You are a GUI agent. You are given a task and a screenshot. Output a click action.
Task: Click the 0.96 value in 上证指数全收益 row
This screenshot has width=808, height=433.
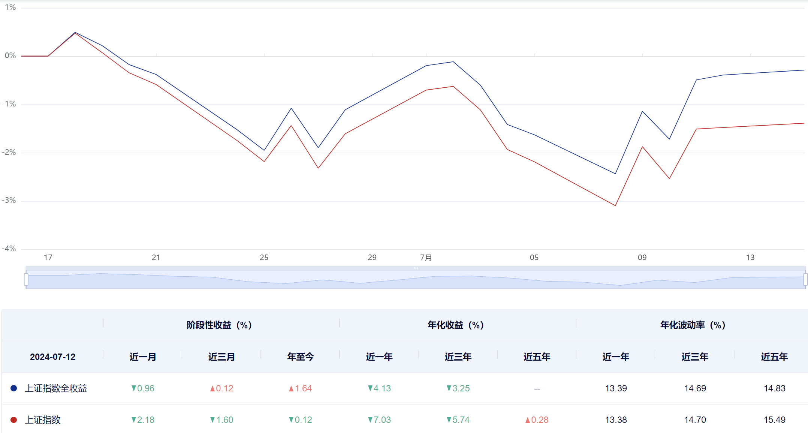pyautogui.click(x=143, y=388)
